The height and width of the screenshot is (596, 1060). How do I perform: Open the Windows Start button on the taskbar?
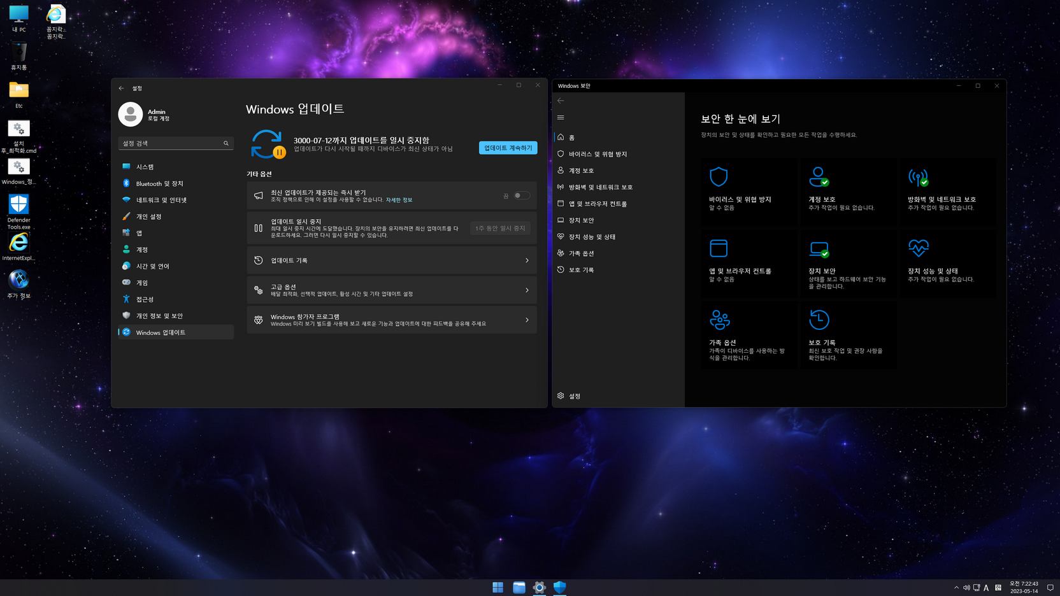pos(498,587)
